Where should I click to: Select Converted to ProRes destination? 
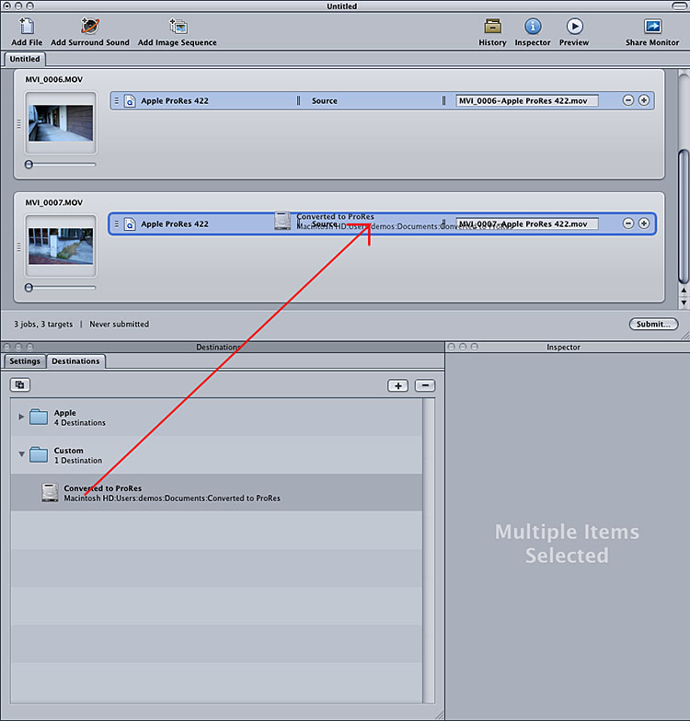(171, 493)
